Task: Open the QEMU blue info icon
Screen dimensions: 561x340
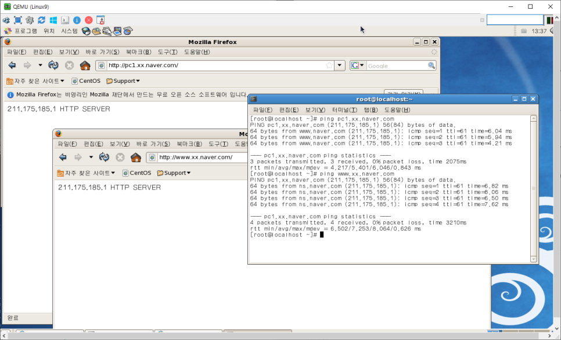Action: point(77,20)
